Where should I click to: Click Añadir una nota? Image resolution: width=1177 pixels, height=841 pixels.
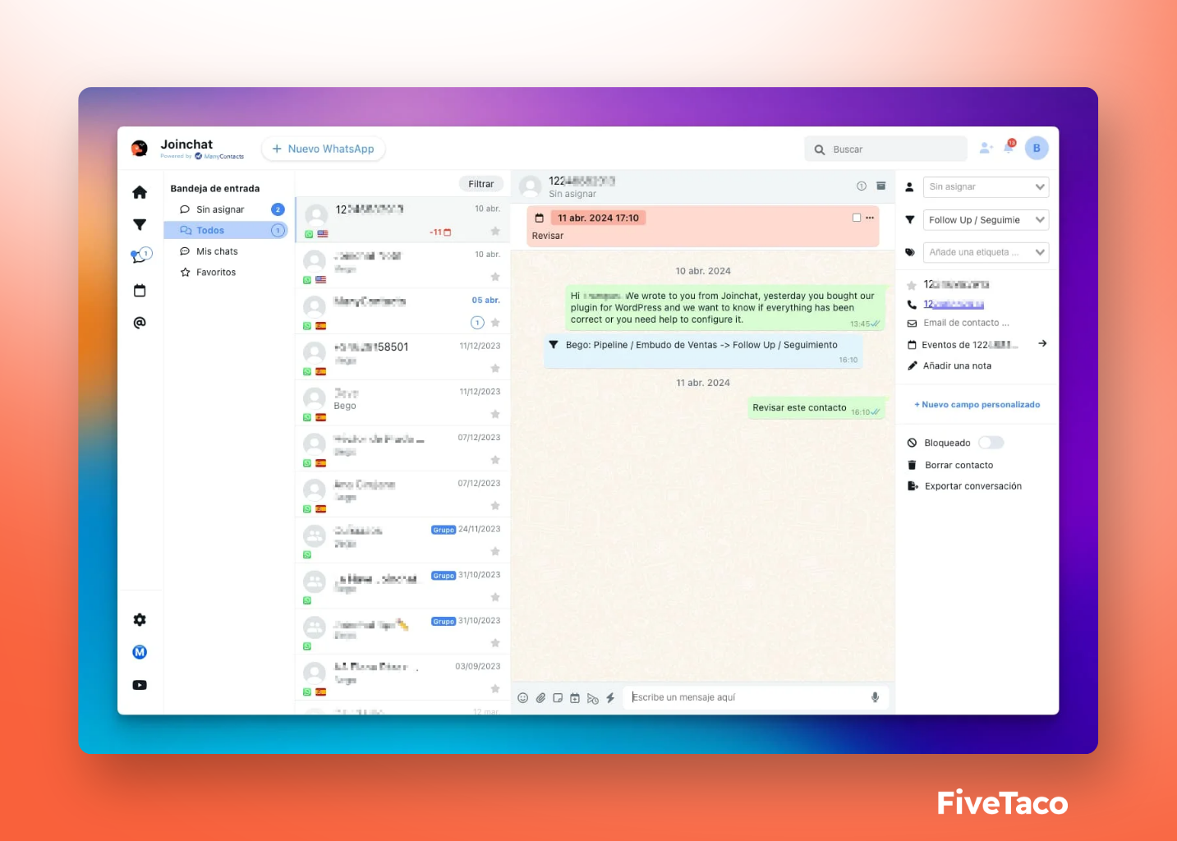coord(957,366)
